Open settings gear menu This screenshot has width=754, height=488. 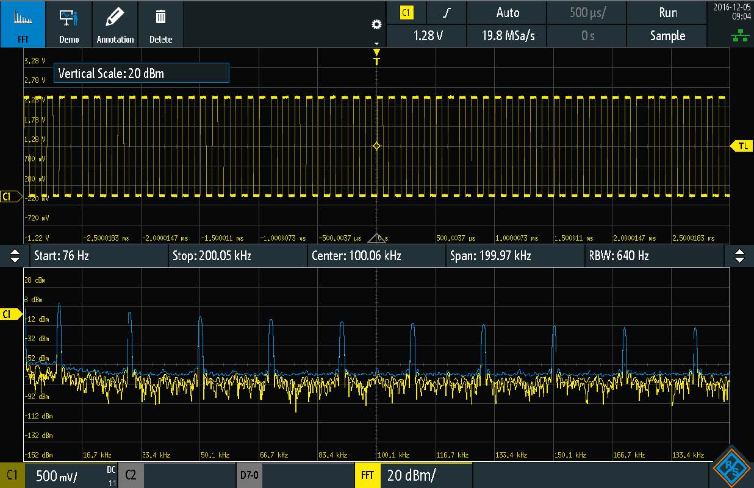(x=376, y=24)
